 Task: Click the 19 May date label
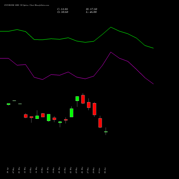tap(53, 170)
